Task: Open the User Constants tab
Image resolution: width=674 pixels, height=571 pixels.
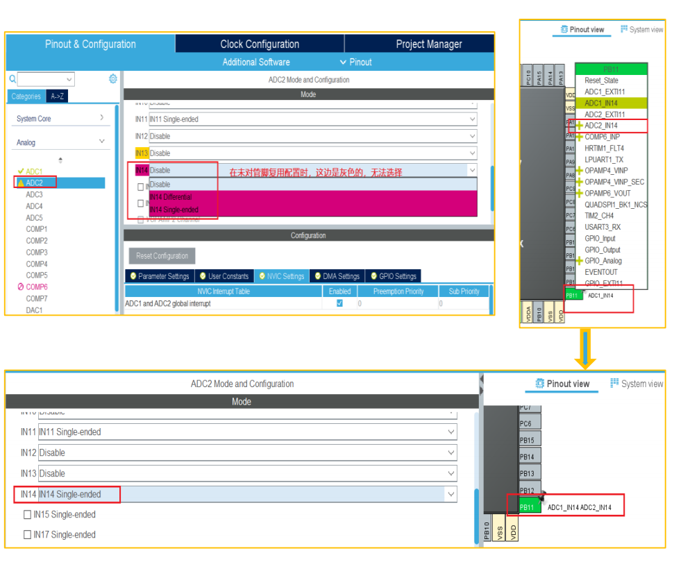Action: coord(224,276)
